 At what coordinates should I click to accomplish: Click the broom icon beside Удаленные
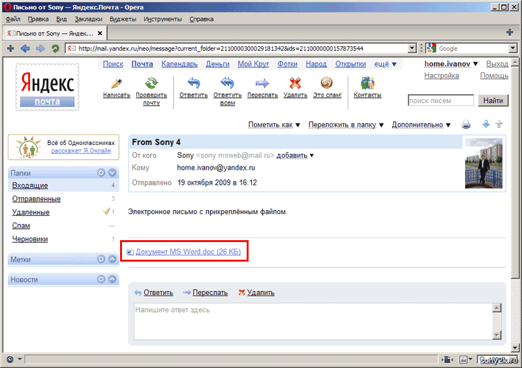coord(106,211)
